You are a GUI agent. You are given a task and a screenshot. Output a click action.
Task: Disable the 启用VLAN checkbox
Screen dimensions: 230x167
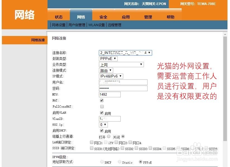[x=102, y=113]
